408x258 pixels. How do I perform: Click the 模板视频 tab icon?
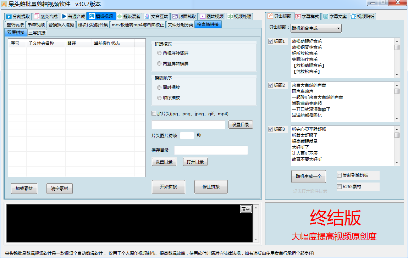92,16
